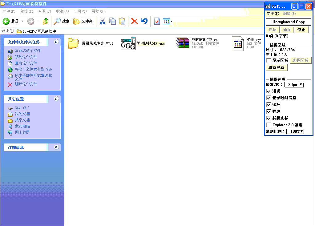This screenshot has width=315, height=226.
Task: Open Explorer 文件(F) menu
Action: (9, 11)
